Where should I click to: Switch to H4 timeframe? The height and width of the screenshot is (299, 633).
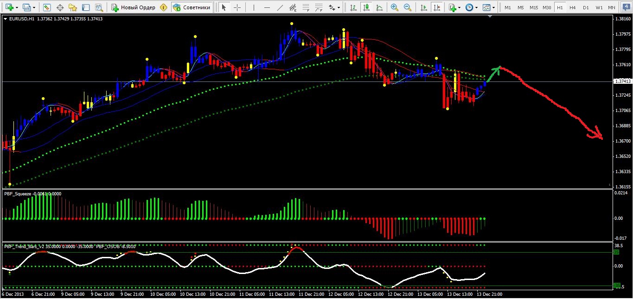click(x=573, y=7)
